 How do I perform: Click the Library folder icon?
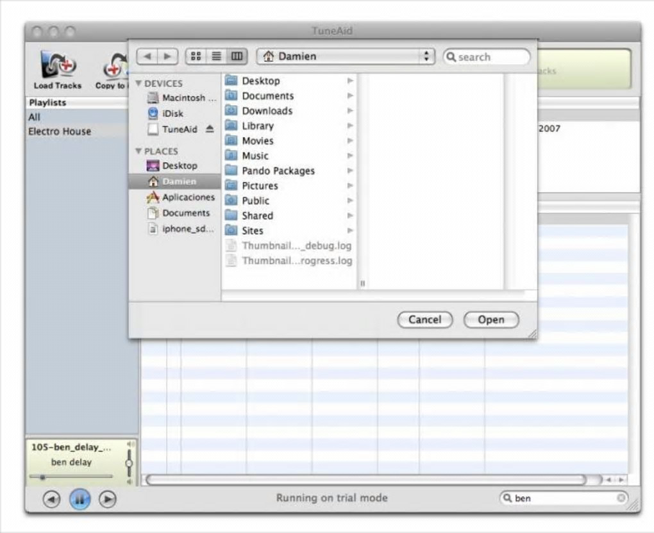231,126
